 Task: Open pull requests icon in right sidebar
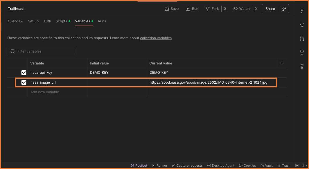[302, 39]
